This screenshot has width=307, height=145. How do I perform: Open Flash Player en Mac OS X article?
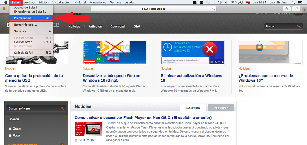[x=143, y=118]
